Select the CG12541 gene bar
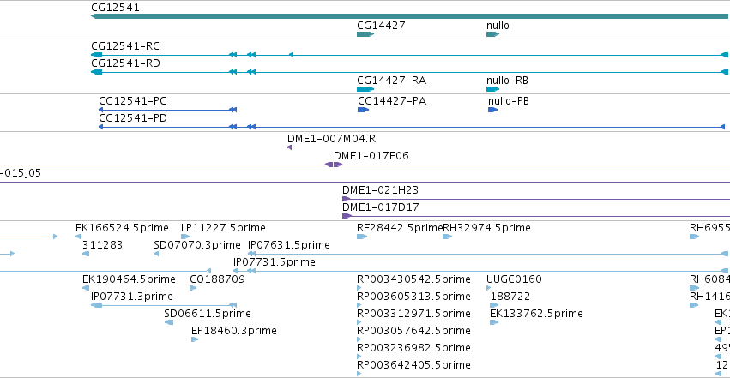The image size is (730, 378). coord(410,17)
